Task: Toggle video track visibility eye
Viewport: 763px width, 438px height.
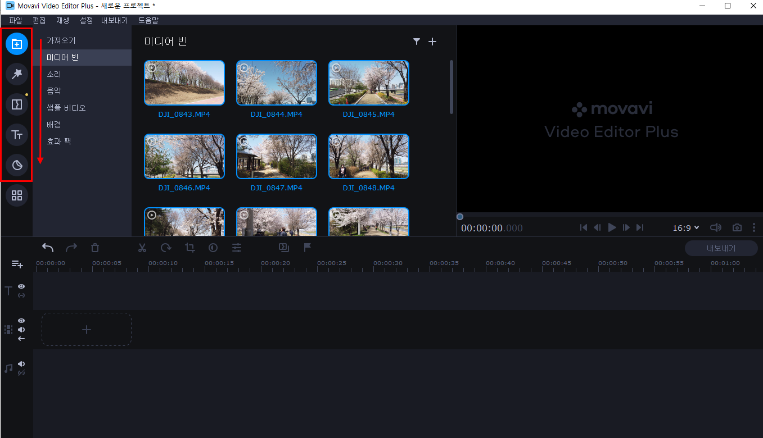Action: tap(21, 321)
